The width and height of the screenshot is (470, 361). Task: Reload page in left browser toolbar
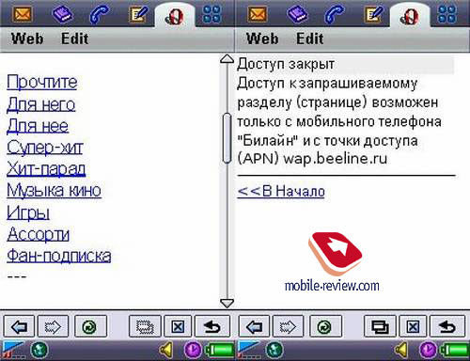(x=90, y=326)
